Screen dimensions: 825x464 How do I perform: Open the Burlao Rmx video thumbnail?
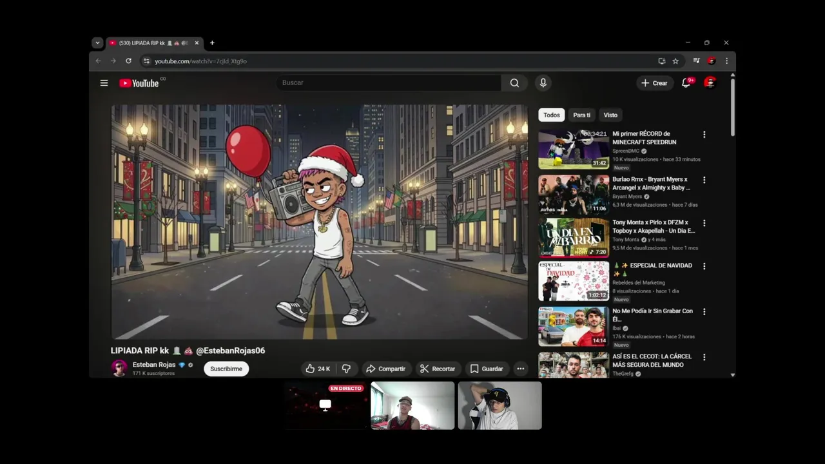[x=574, y=195]
